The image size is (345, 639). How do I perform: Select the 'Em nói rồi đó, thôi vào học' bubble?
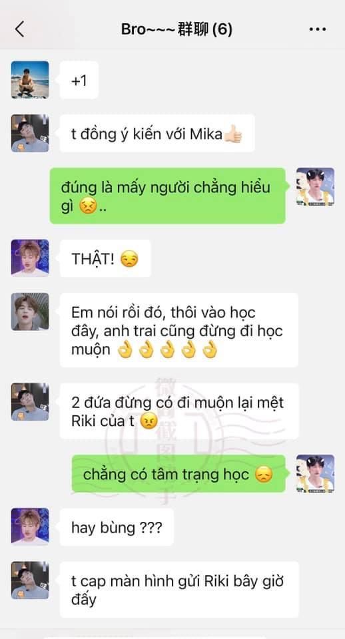[179, 330]
